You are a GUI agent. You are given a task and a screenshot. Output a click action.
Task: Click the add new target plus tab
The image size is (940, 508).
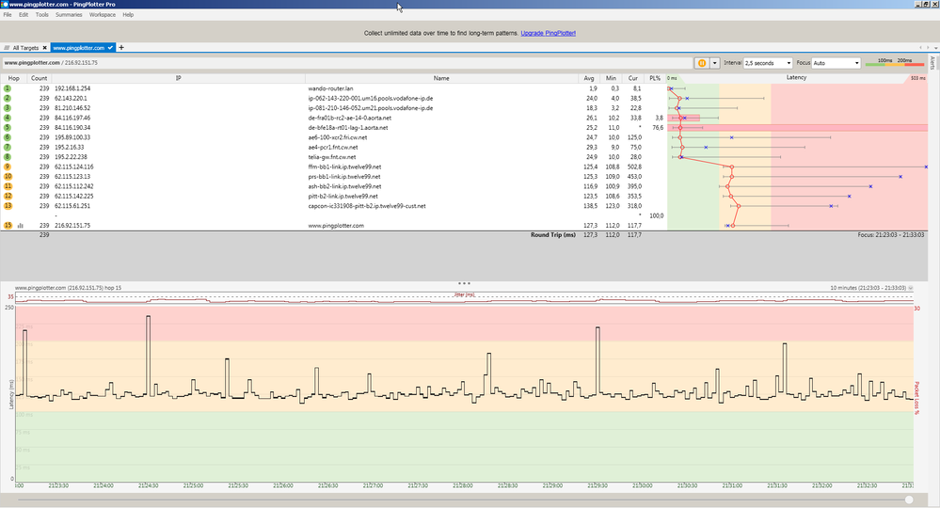(120, 47)
